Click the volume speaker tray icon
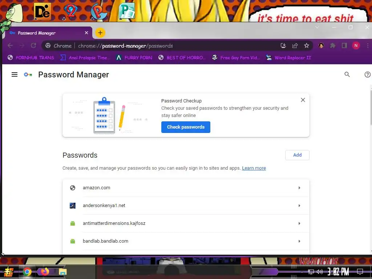Image resolution: width=372 pixels, height=279 pixels. (320, 272)
